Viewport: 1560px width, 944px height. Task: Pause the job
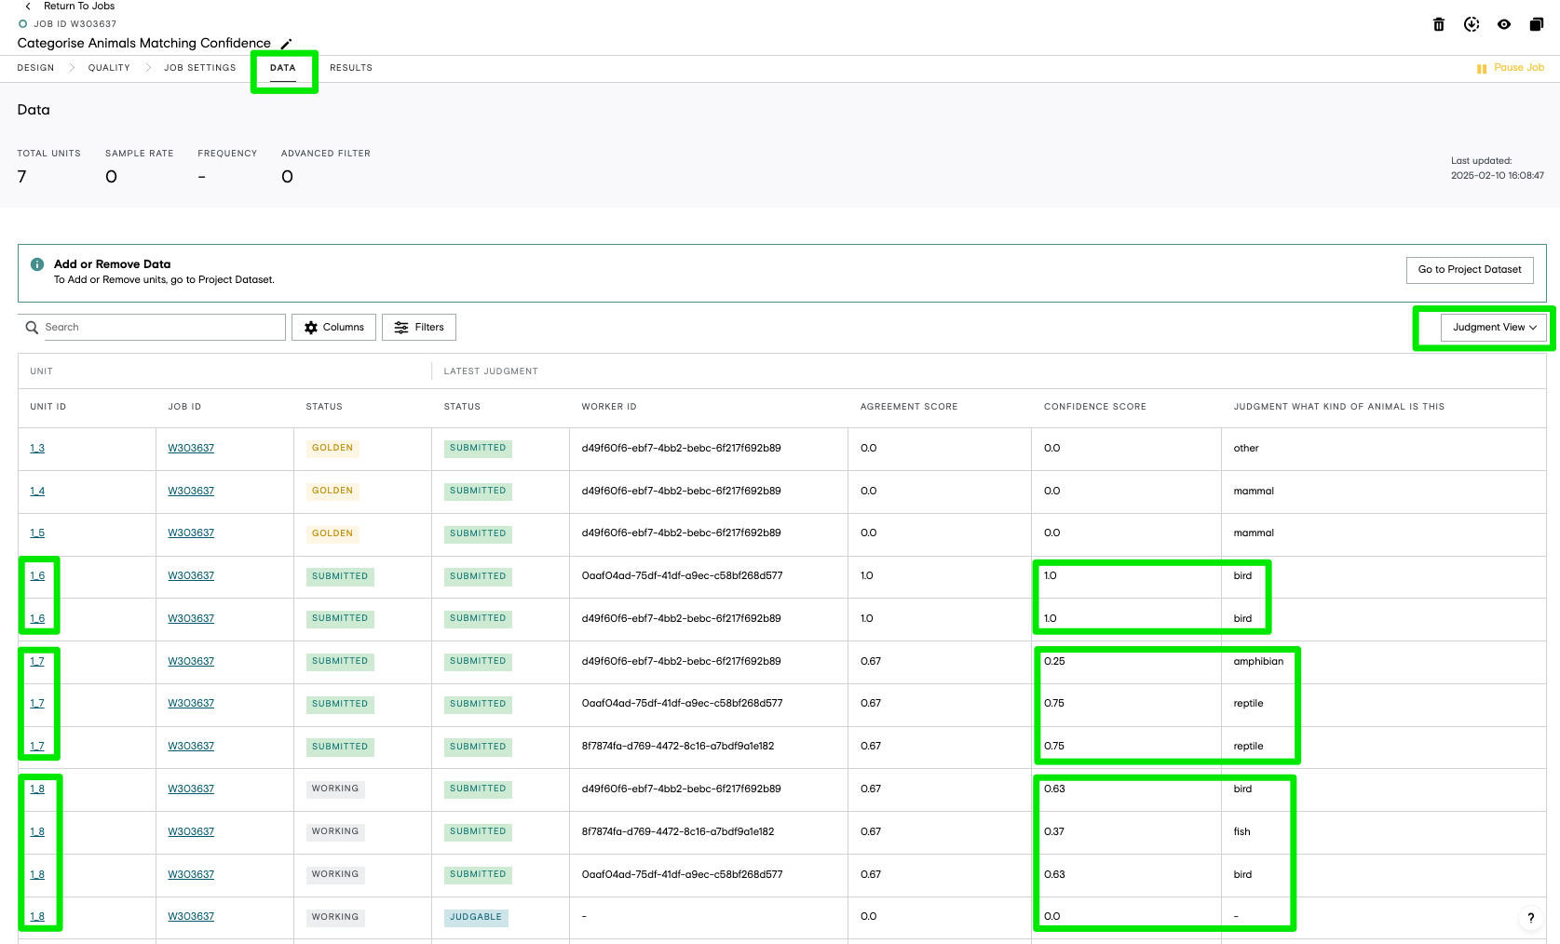[1511, 68]
